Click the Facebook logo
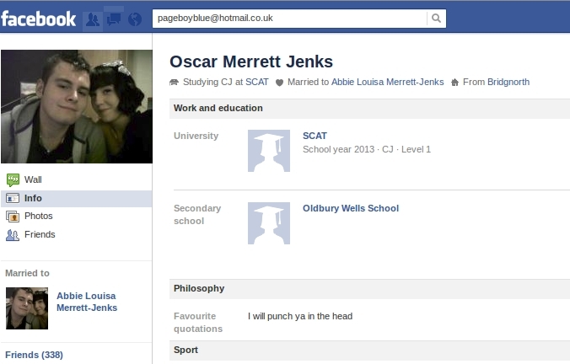The height and width of the screenshot is (364, 570). point(39,19)
